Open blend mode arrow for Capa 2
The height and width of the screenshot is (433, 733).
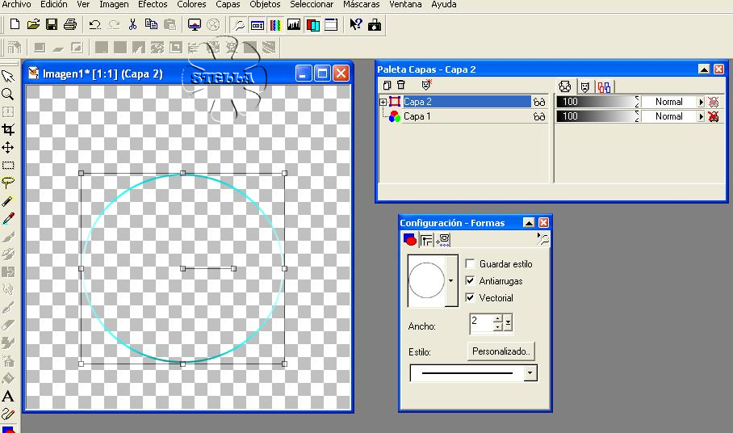coord(701,102)
